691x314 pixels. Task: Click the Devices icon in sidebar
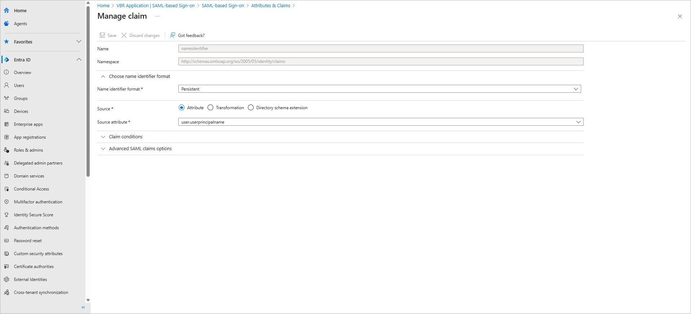(6, 111)
